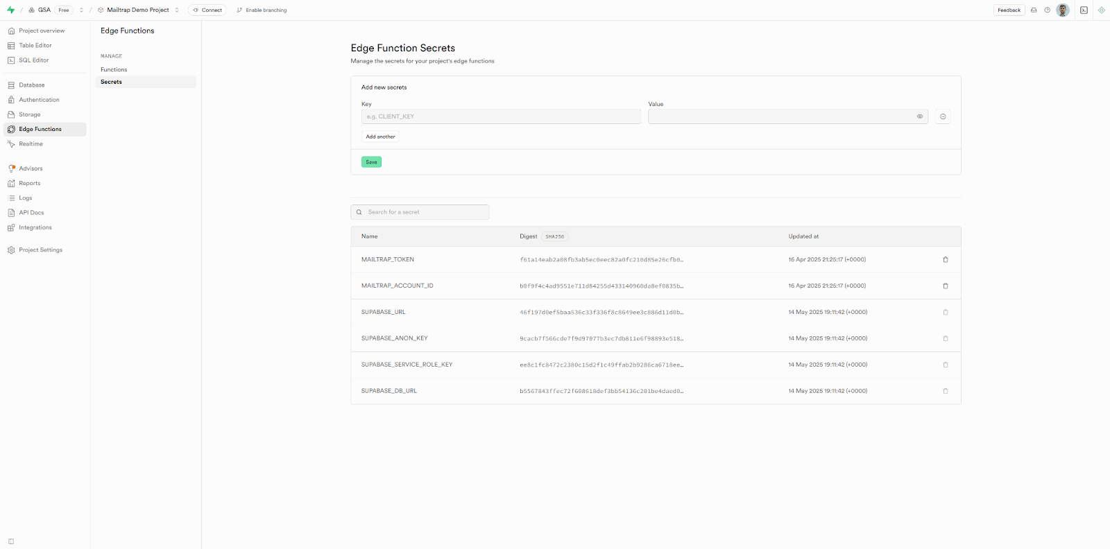This screenshot has height=549, width=1110.
Task: Click the Key input field
Action: tap(501, 116)
